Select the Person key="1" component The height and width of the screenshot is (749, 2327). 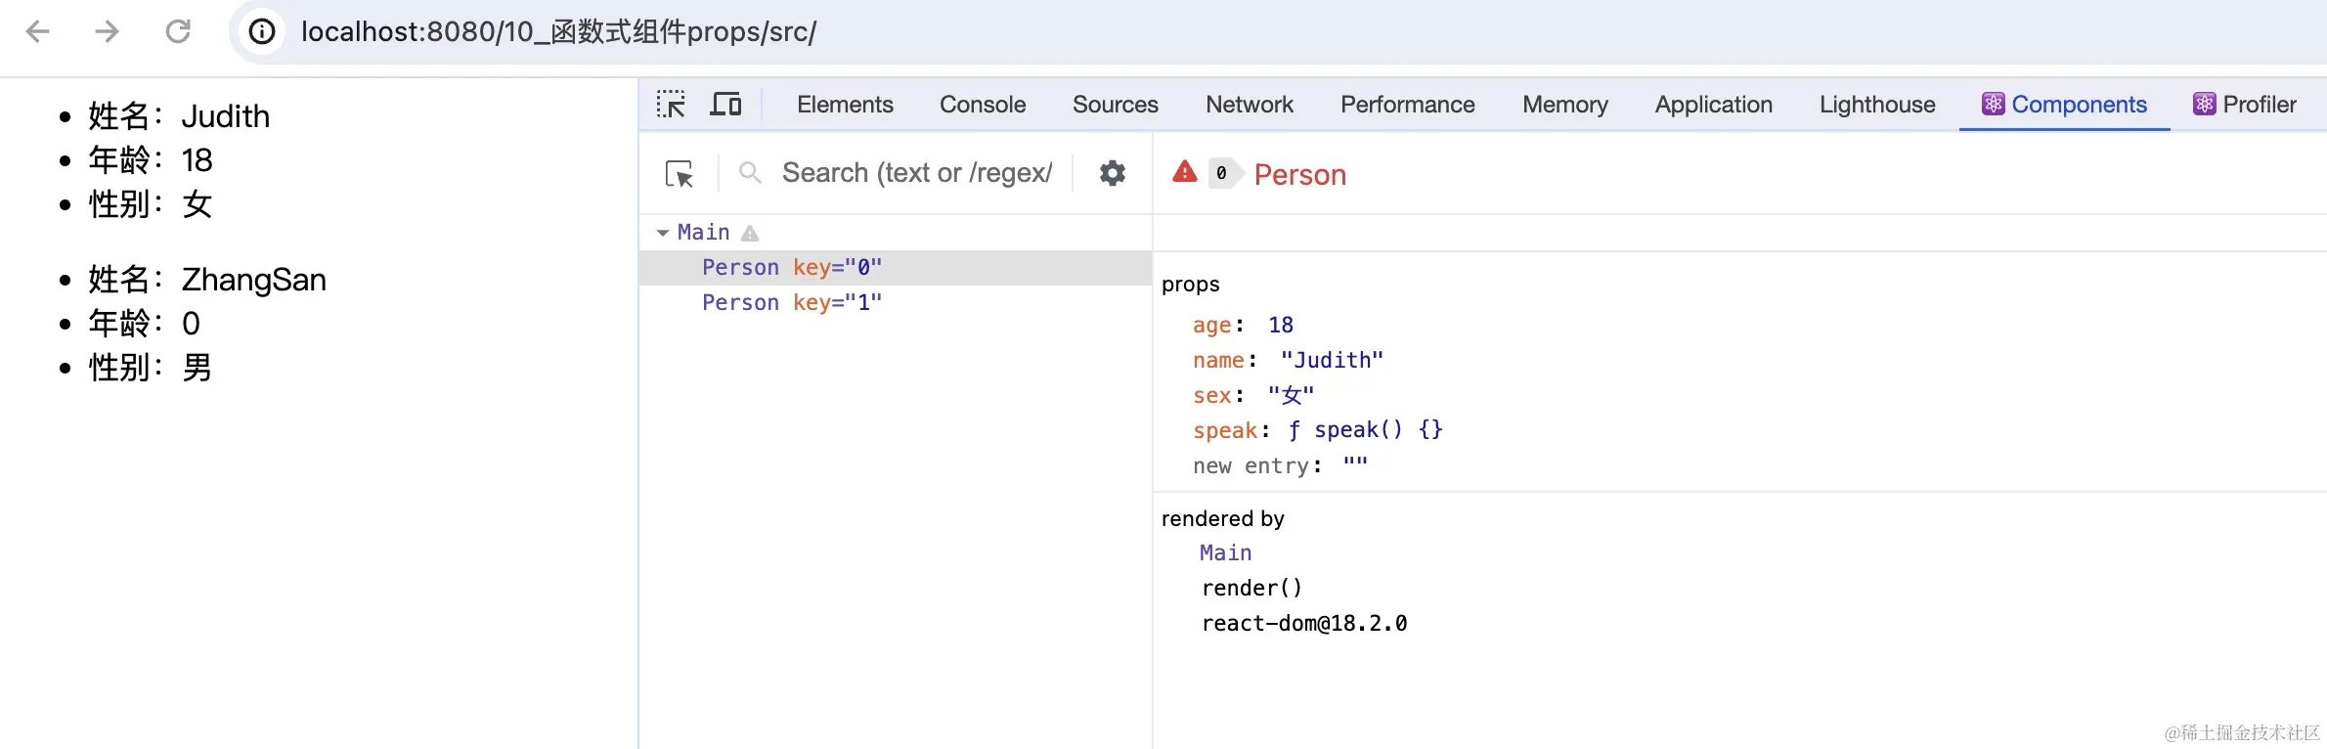[x=792, y=303]
